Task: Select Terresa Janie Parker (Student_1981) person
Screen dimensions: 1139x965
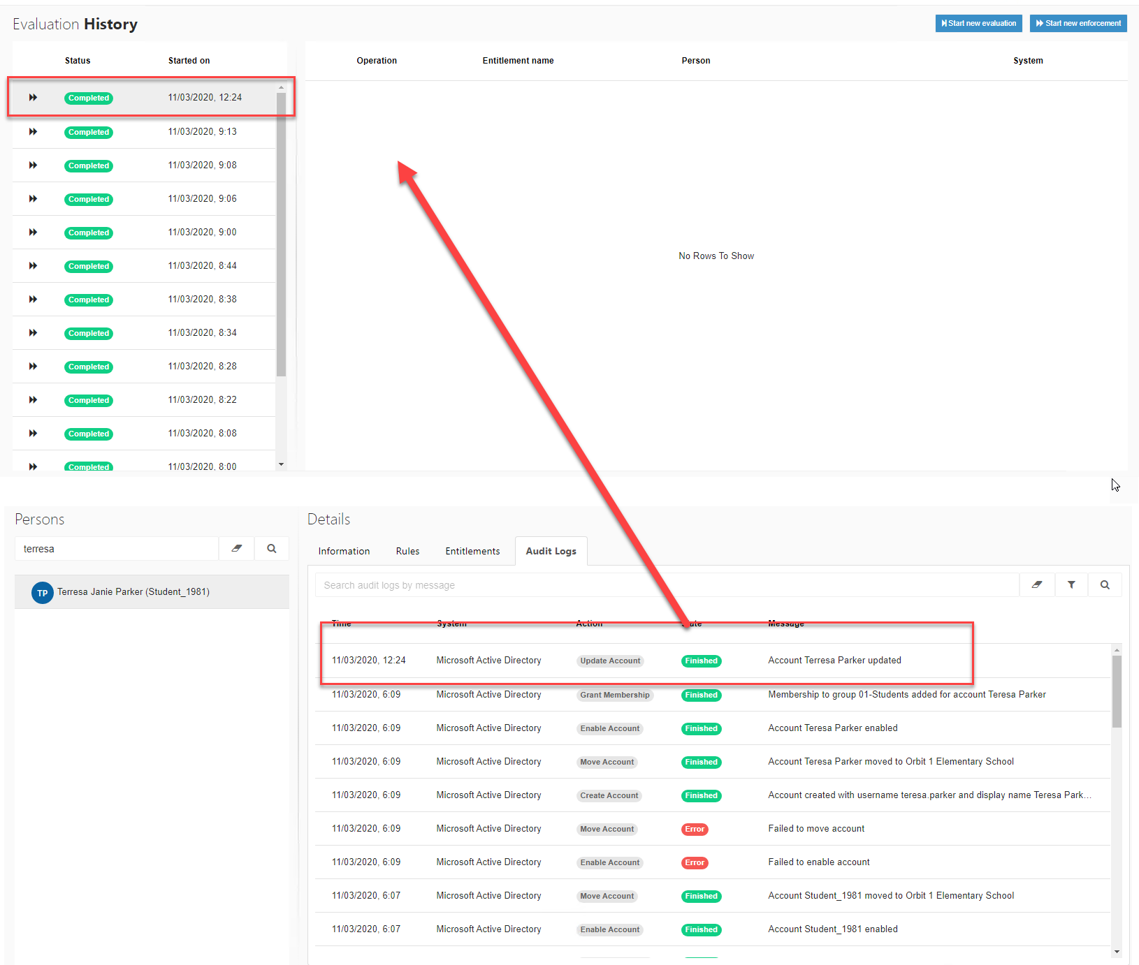Action: point(152,592)
